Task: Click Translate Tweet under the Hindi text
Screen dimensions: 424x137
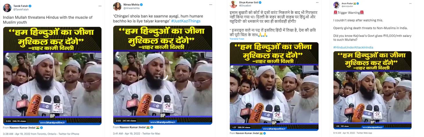Action: [237, 39]
